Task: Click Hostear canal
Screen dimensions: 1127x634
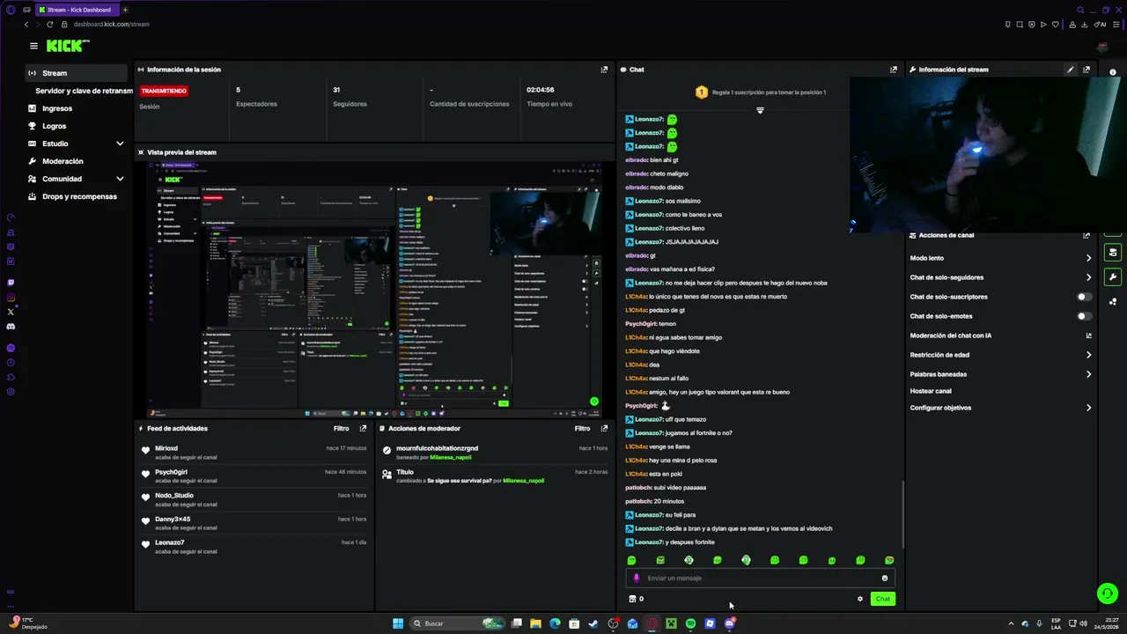Action: click(x=931, y=391)
